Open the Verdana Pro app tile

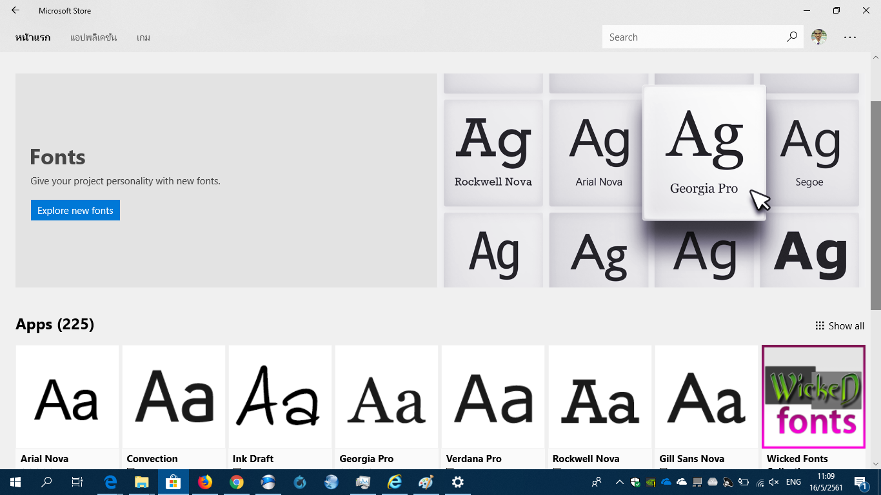pos(493,407)
